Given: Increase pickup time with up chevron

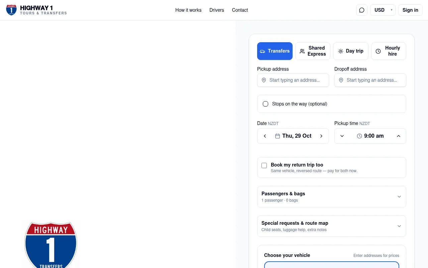Looking at the screenshot, I should (x=399, y=136).
